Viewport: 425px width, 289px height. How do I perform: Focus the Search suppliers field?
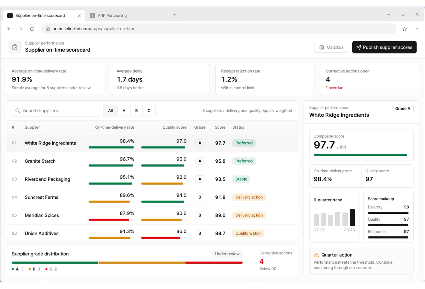[x=56, y=111]
